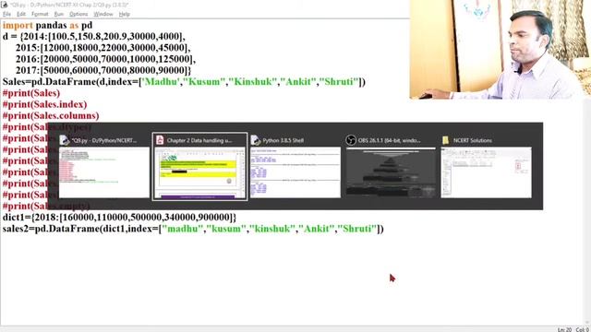Open the Help menu
The width and height of the screenshot is (591, 332).
click(124, 14)
